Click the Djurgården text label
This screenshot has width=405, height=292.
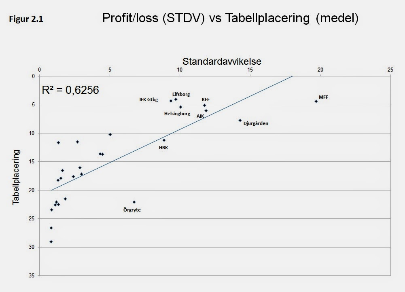256,123
